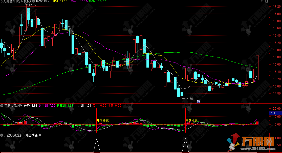This screenshot has width=282, height=153.
Task: Click the 17.00 price axis label
Action: [x=277, y=14]
